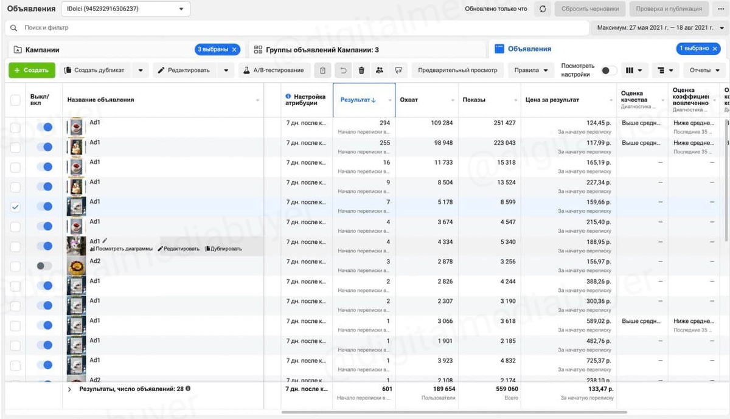Toggle off the ad with reach 109 284

point(44,127)
